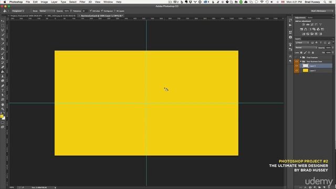Open the options bar Mode dropdown
This screenshot has height=189, width=336.
[x=47, y=10]
